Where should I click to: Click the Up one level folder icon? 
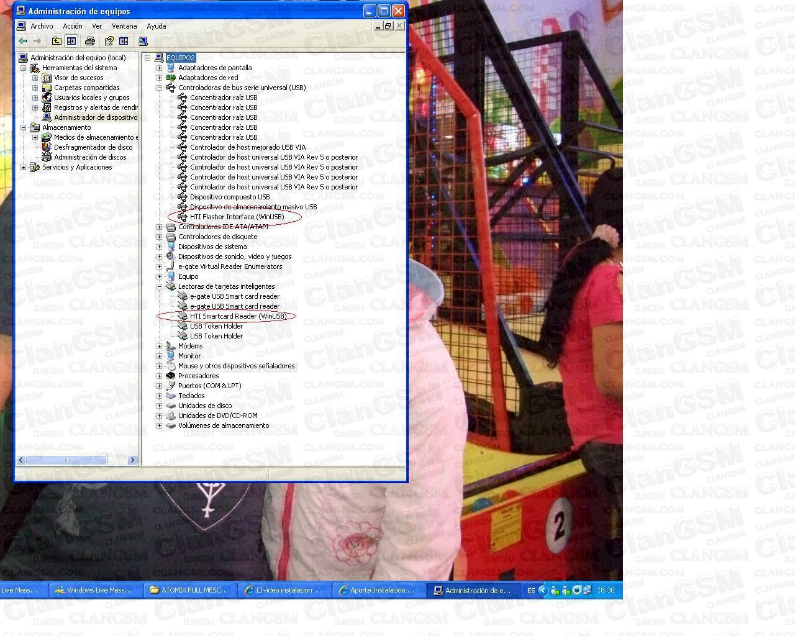[x=57, y=41]
